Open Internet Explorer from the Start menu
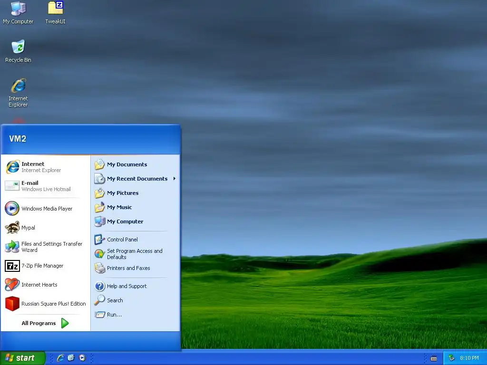Image resolution: width=487 pixels, height=365 pixels. click(x=45, y=167)
